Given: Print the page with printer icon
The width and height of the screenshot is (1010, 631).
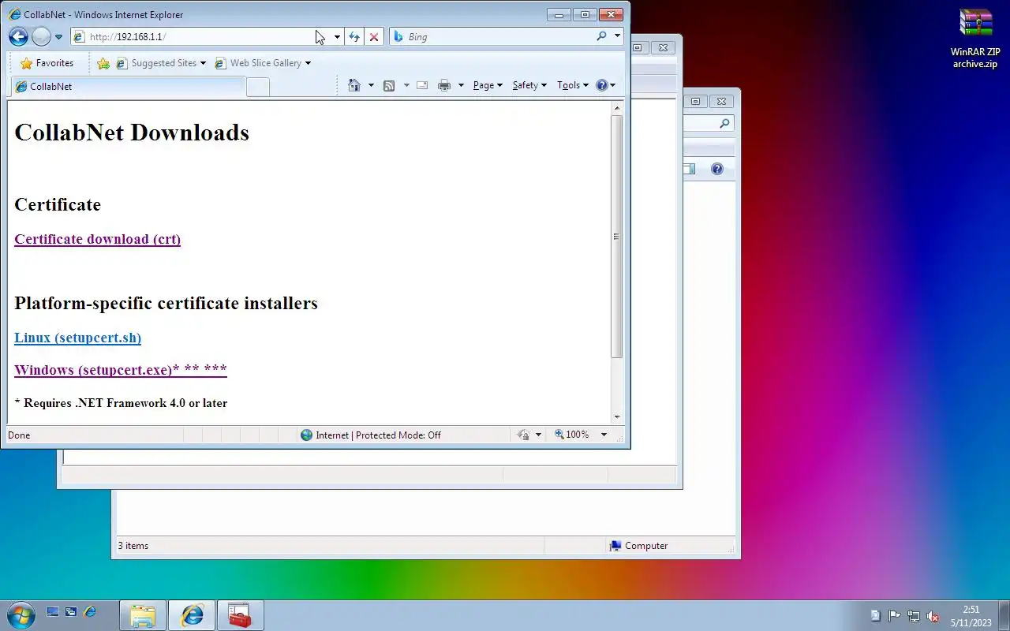Looking at the screenshot, I should click(x=444, y=85).
